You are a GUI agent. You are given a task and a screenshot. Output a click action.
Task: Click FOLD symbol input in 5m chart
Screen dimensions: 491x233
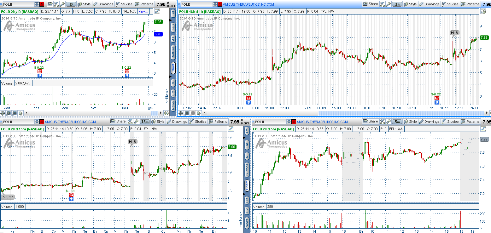[271, 122]
